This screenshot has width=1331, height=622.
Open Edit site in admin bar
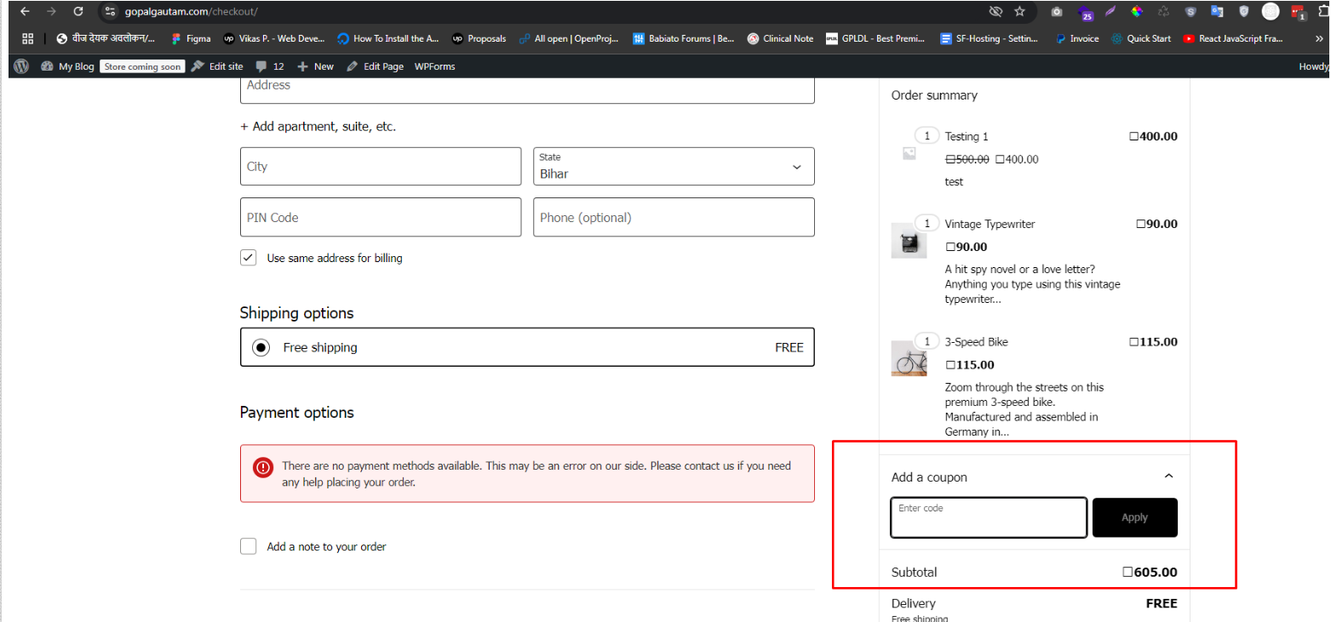[217, 66]
